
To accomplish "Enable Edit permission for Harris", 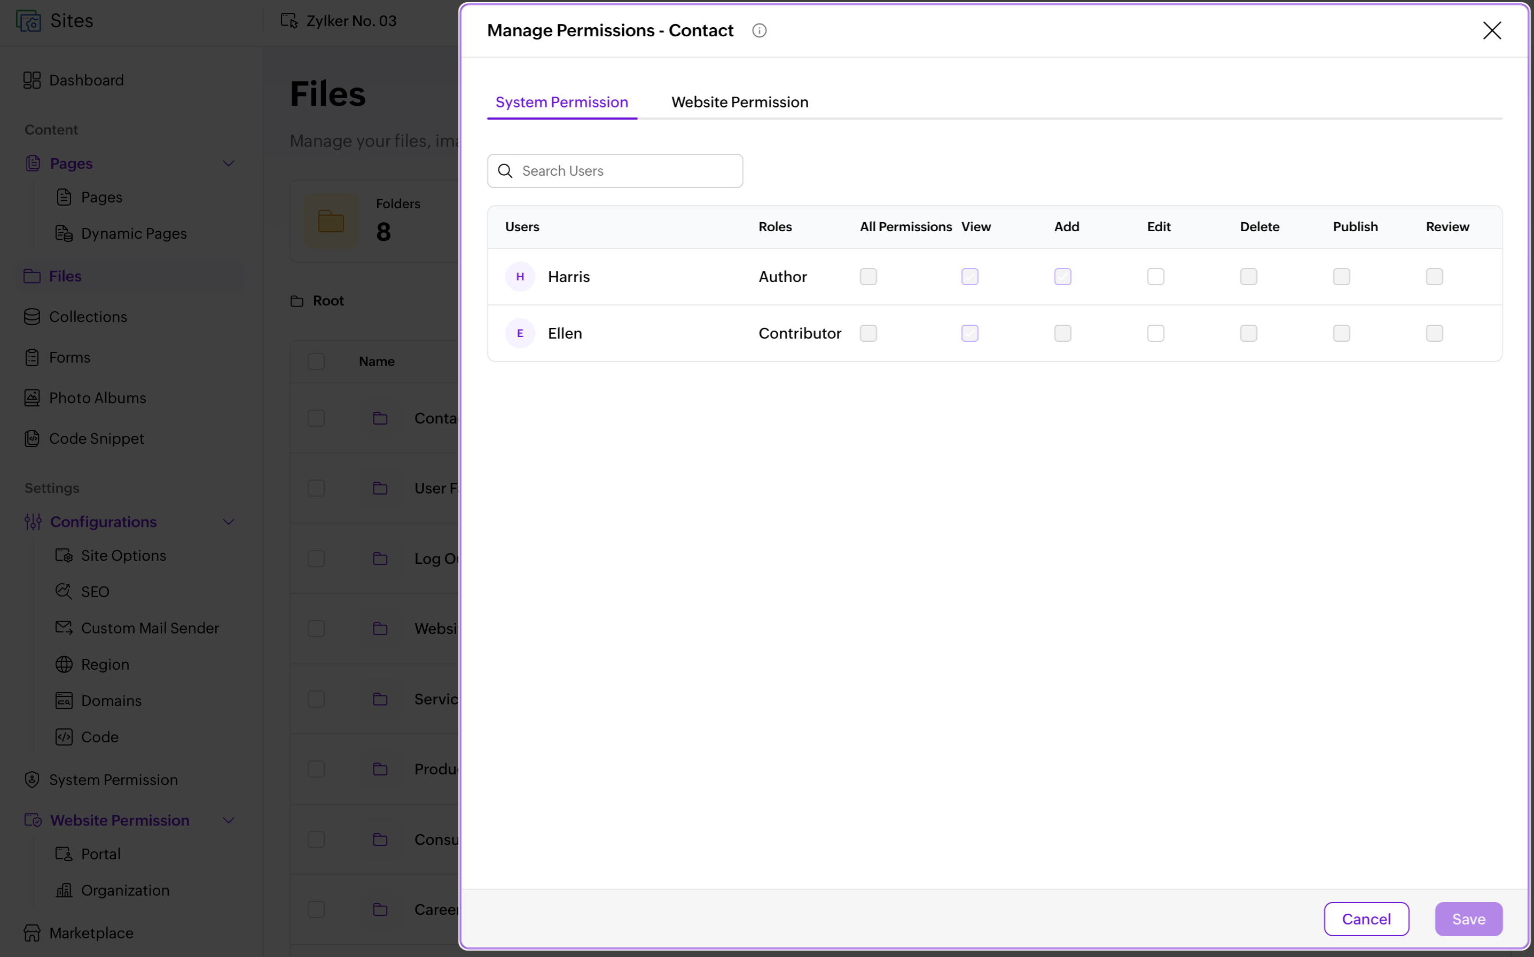I will pos(1155,277).
